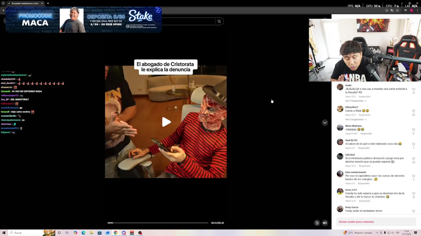Like lobo revolucionario's comment heart

413,176
